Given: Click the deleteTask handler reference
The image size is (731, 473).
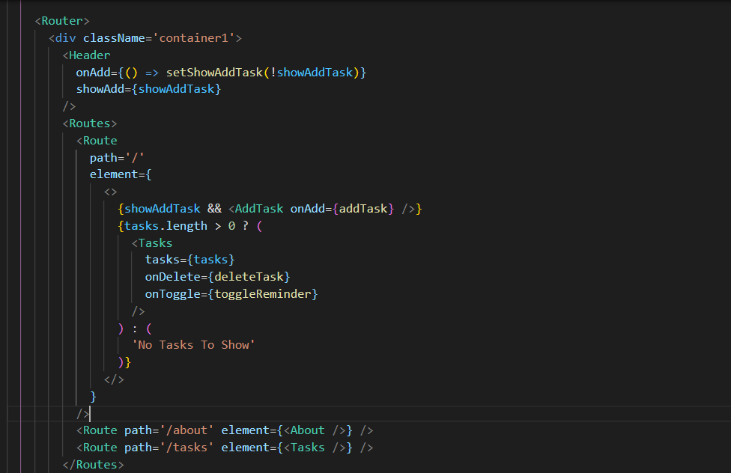Looking at the screenshot, I should [249, 277].
